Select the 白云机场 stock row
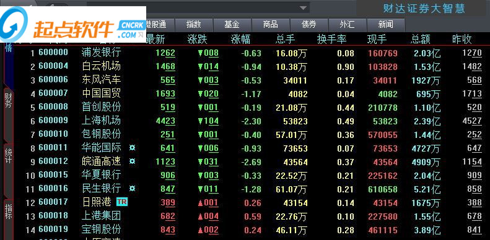 (x=252, y=66)
